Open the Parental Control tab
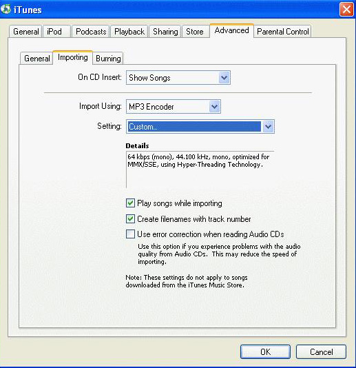 click(x=282, y=32)
